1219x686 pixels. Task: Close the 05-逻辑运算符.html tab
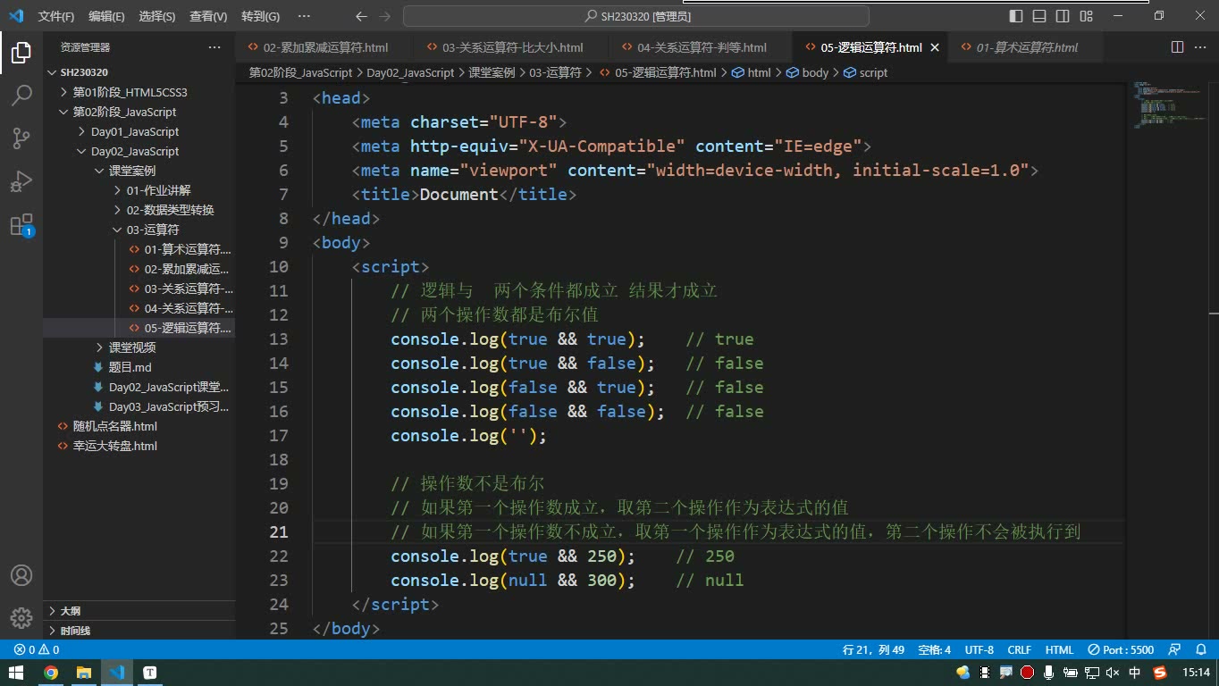point(935,47)
